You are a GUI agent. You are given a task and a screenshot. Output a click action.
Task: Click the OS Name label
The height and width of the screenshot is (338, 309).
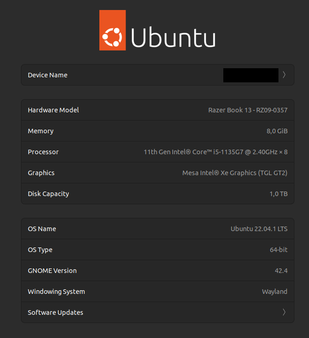(x=42, y=229)
